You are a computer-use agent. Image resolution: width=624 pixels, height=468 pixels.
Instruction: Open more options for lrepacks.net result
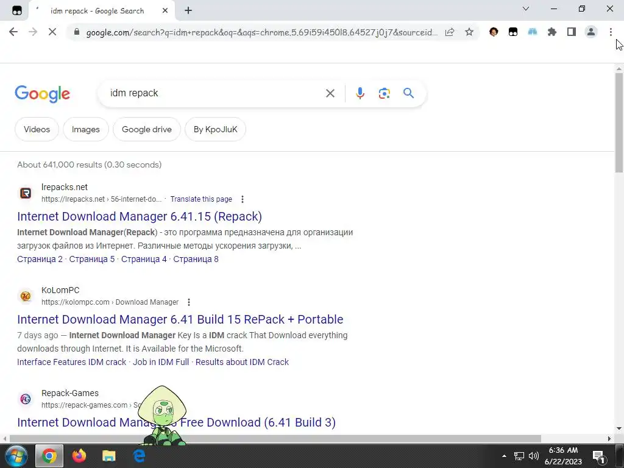[x=243, y=199]
